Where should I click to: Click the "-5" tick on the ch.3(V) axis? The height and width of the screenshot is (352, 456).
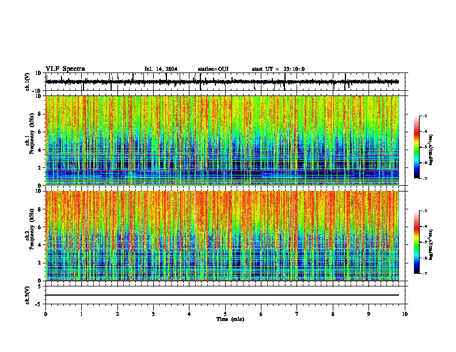pos(39,304)
